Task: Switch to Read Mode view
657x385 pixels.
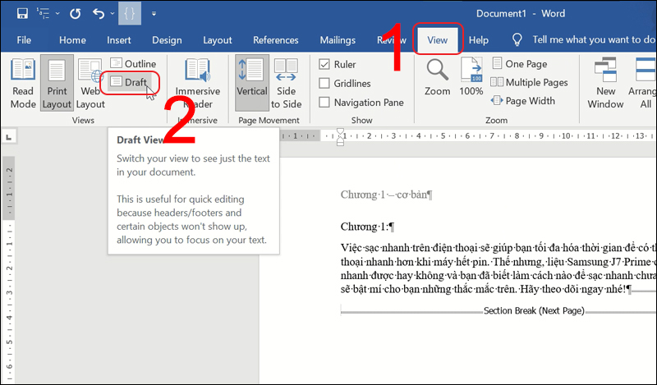Action: tap(23, 83)
